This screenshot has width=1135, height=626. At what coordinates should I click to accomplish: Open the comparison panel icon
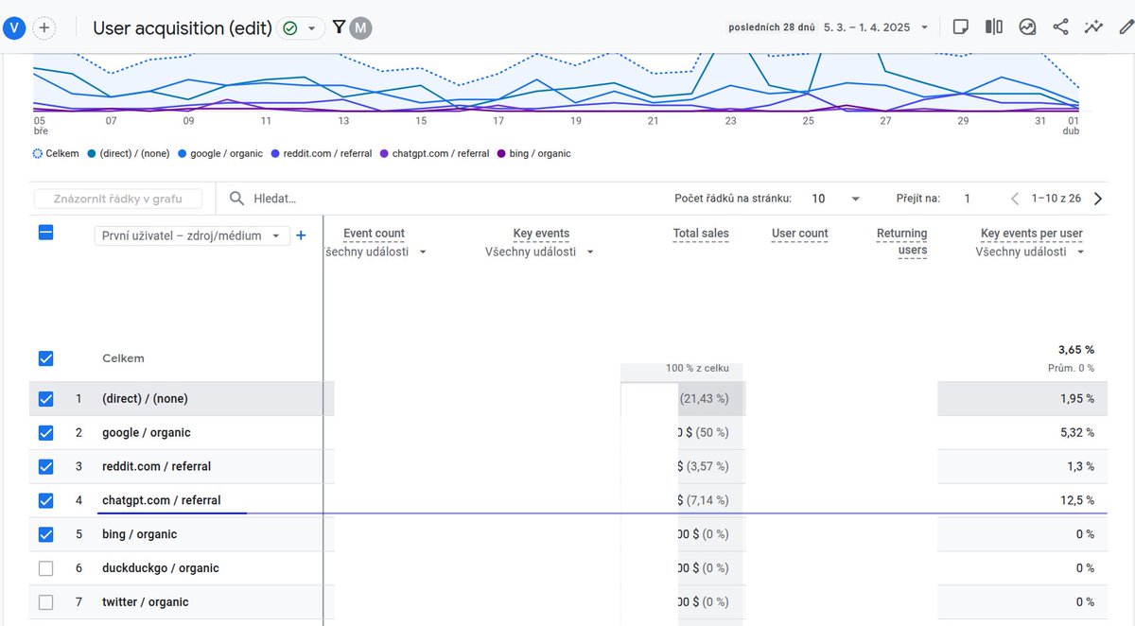993,26
